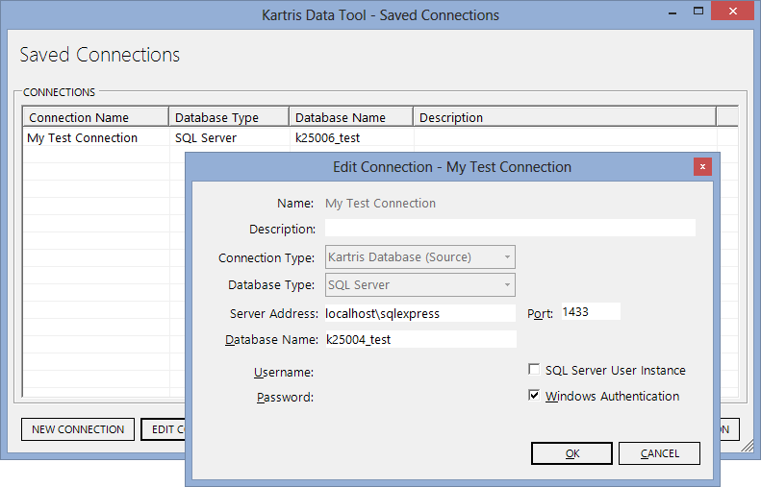Click the SQL Server cell in table
The height and width of the screenshot is (487, 761).
(x=206, y=138)
